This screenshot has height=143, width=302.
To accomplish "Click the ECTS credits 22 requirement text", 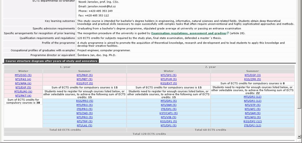I will 252,90.
